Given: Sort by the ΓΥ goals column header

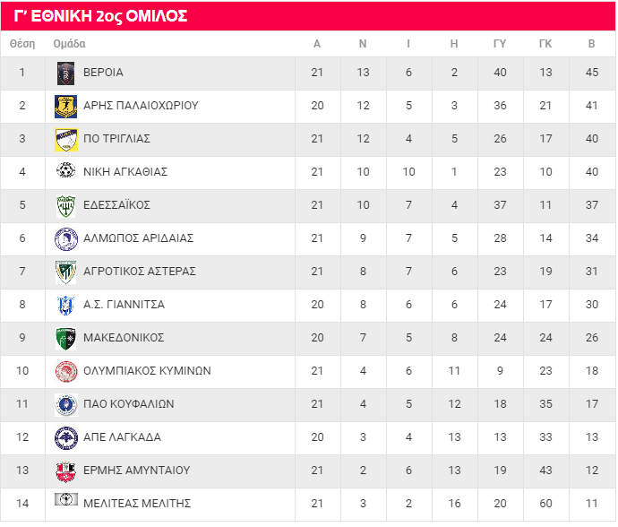Looking at the screenshot, I should pos(500,43).
